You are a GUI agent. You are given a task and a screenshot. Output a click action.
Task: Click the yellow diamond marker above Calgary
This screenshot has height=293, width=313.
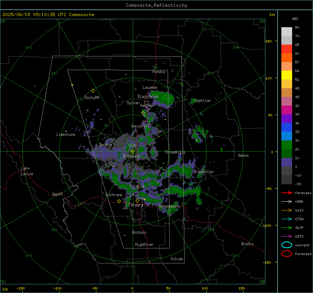137,201
